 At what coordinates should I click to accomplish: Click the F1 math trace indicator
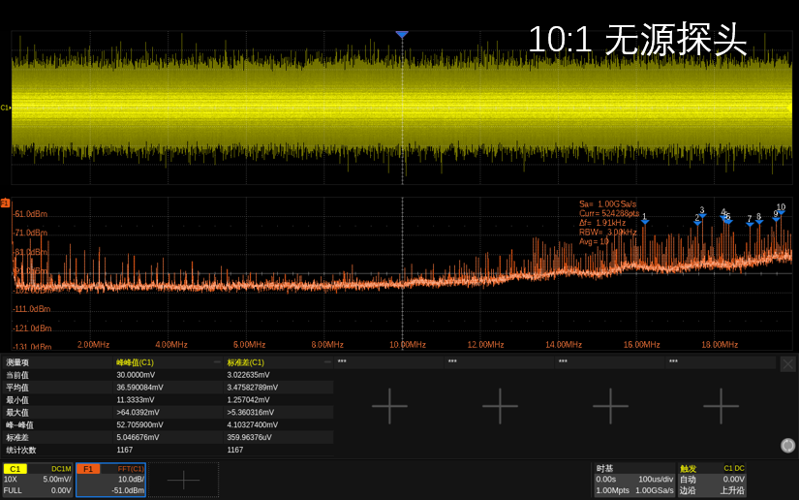tap(5, 203)
